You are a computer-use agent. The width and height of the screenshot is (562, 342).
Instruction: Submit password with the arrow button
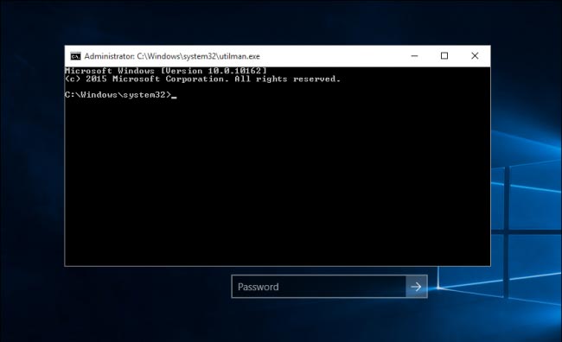pos(417,287)
